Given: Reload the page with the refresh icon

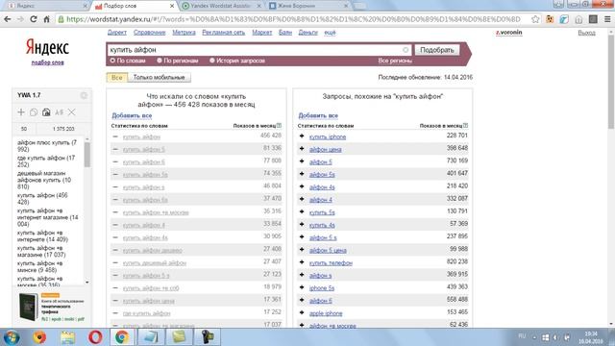Looking at the screenshot, I should (34, 19).
